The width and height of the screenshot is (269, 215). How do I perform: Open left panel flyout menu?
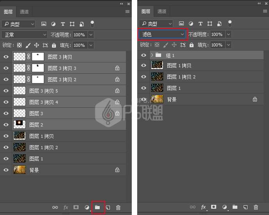pos(127,11)
